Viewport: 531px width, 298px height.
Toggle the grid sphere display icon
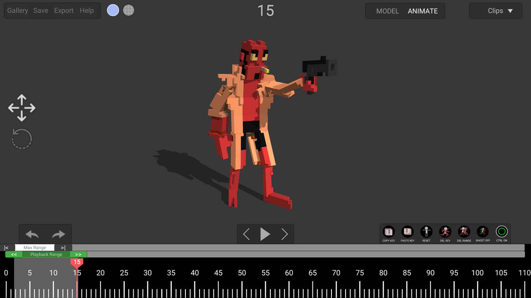pyautogui.click(x=129, y=10)
